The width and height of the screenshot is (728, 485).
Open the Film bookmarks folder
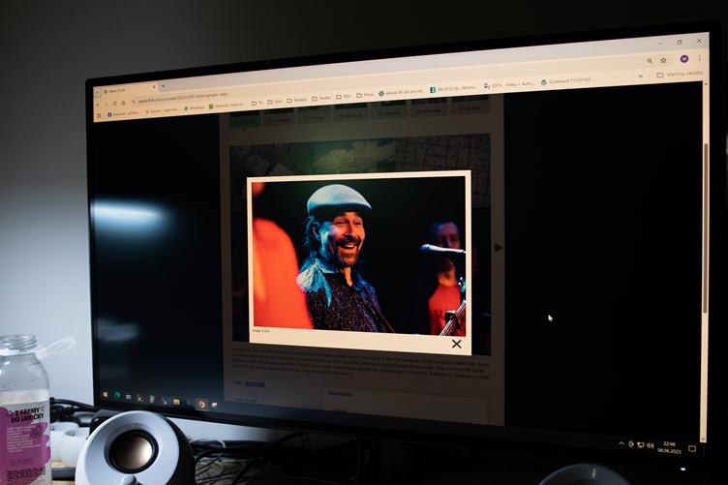click(x=344, y=96)
